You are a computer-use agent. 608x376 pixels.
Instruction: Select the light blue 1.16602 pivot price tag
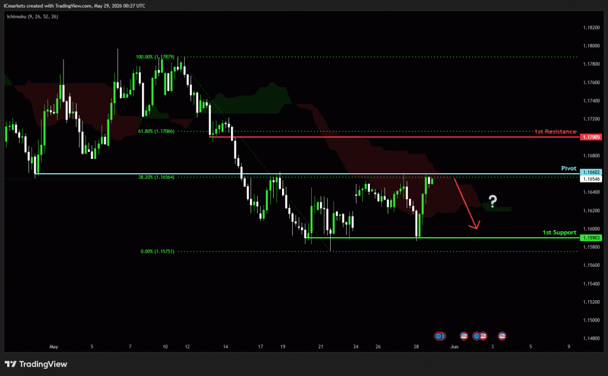(x=591, y=173)
